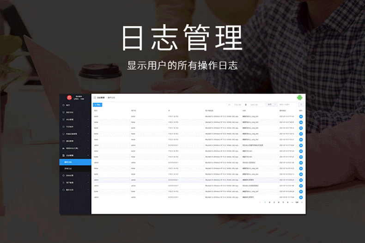Jump to the last page number in the pagination
The image size is (365, 243).
tap(297, 202)
